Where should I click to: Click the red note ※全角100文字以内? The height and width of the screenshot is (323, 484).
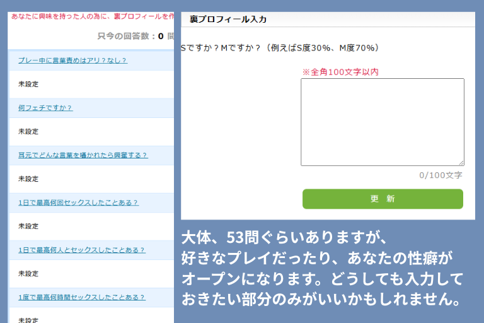click(x=340, y=72)
